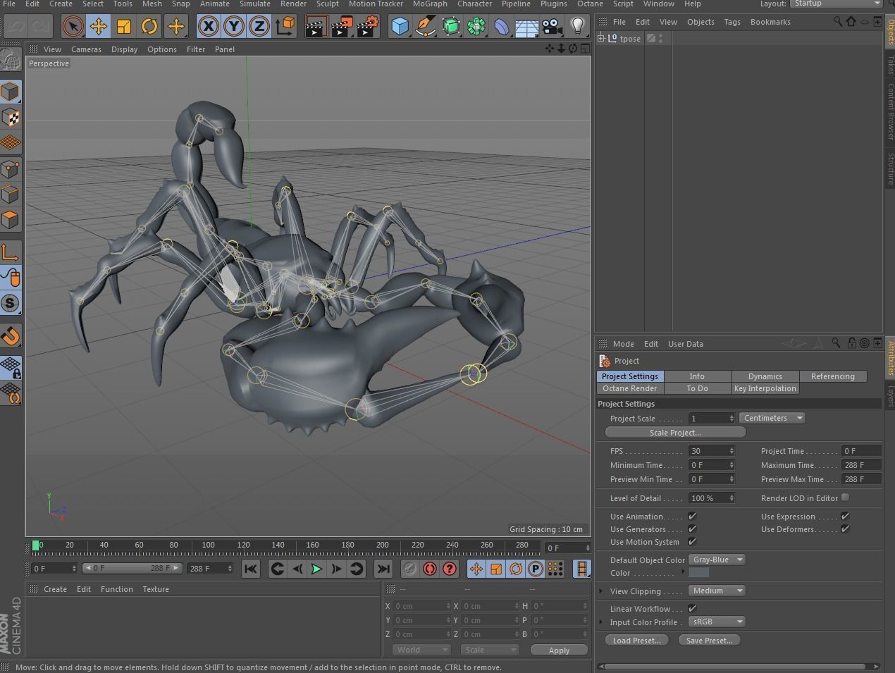Select the Live Selection arrow tool
Viewport: 895px width, 673px height.
[x=72, y=27]
